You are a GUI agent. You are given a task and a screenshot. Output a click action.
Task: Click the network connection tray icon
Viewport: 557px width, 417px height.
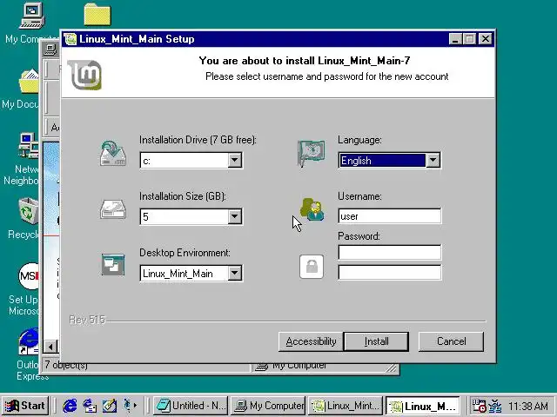[x=495, y=406]
